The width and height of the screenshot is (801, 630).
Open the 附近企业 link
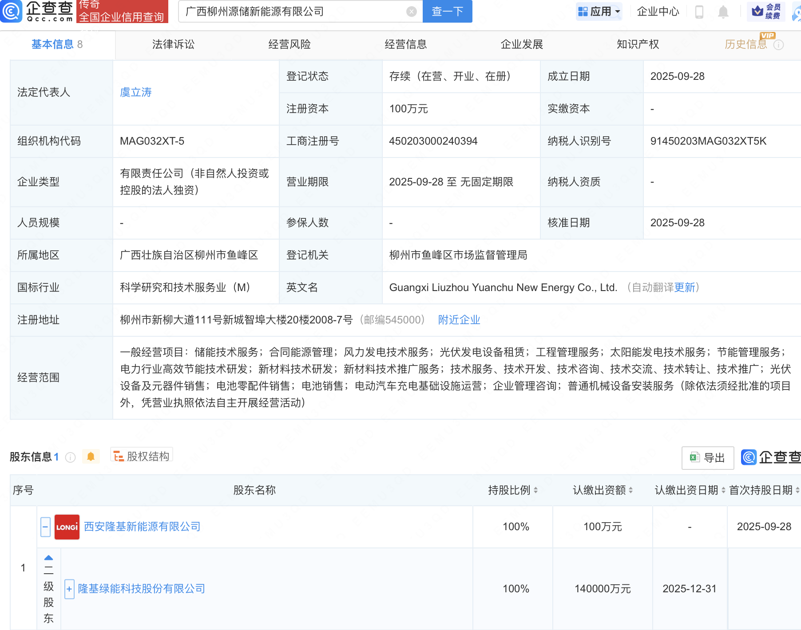459,320
